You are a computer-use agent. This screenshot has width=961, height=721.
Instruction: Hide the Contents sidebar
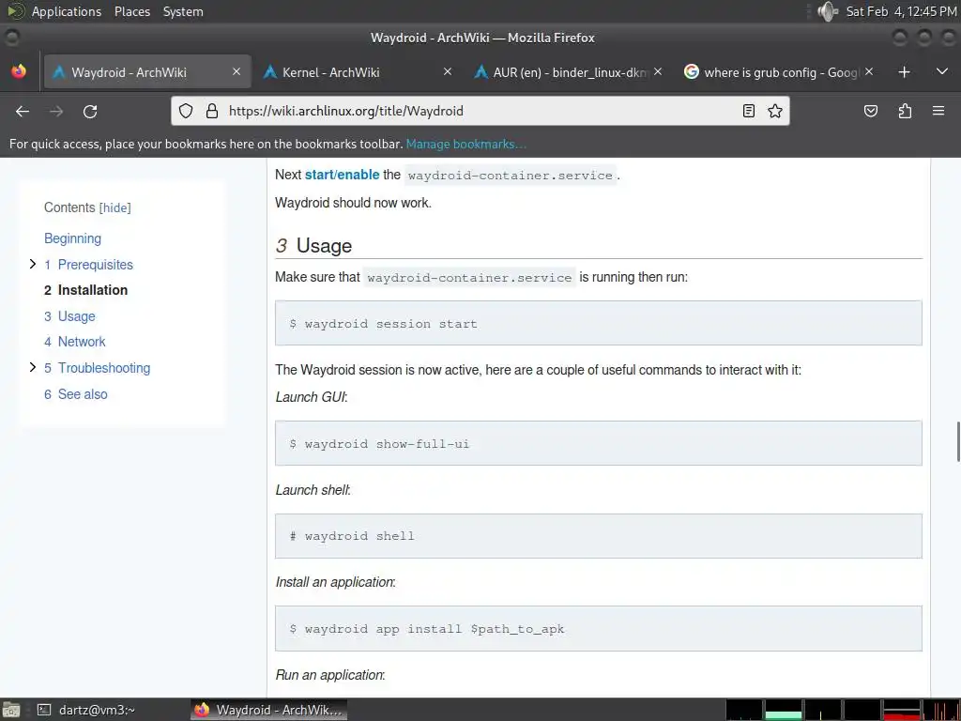(115, 207)
